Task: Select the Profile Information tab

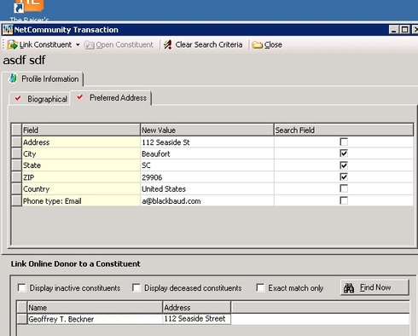Action: pos(44,78)
